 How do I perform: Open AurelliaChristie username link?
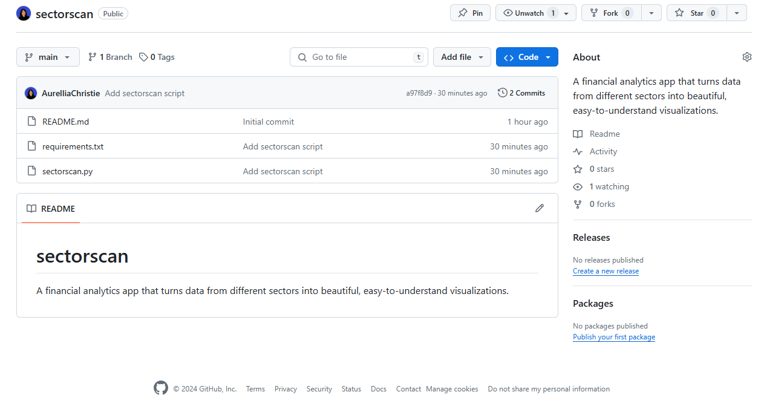[x=71, y=93]
